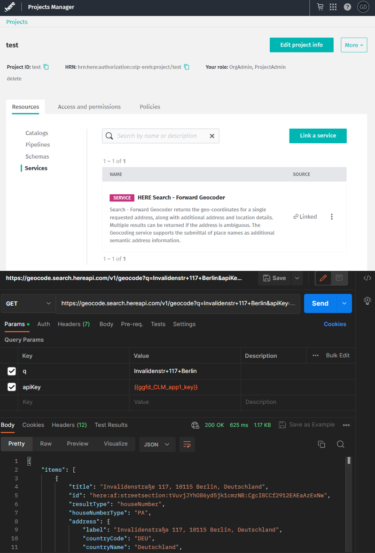This screenshot has width=375, height=553.
Task: Select Pipelines in the resources sidebar
Action: pyautogui.click(x=38, y=145)
